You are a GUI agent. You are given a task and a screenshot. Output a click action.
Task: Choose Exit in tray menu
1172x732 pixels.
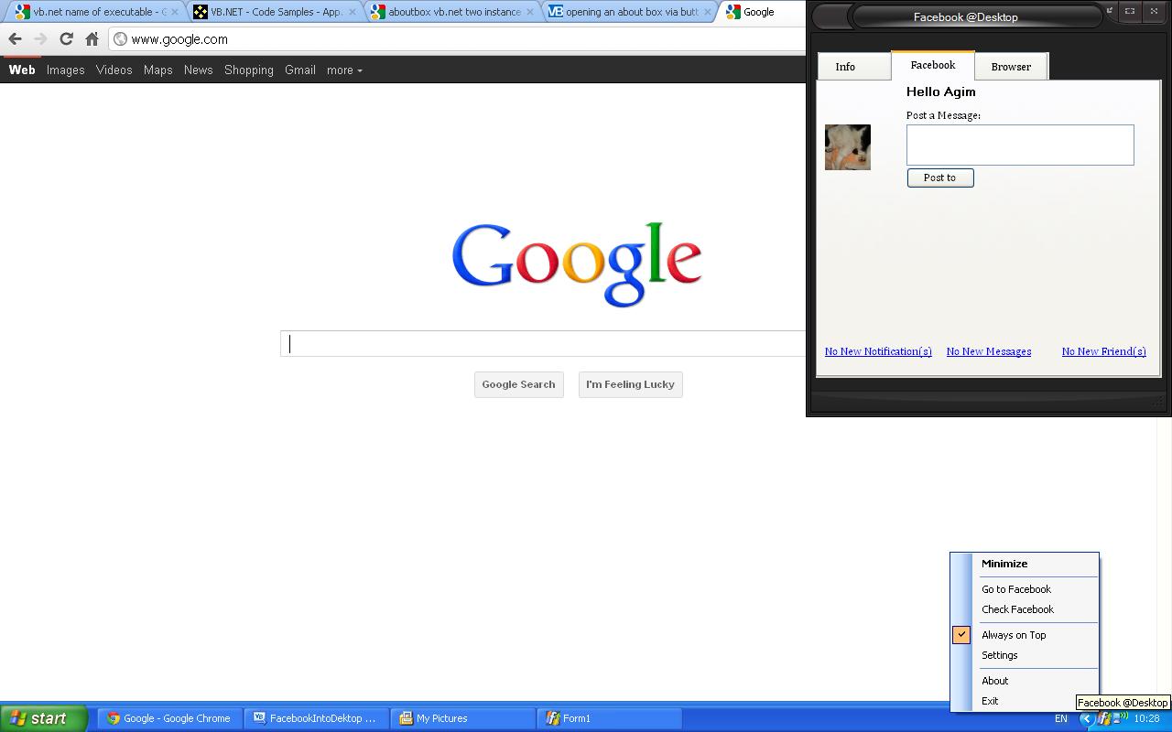click(1013, 701)
